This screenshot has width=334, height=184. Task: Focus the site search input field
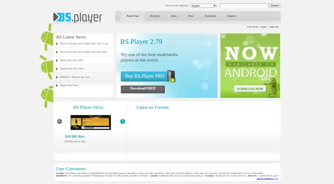(x=244, y=5)
